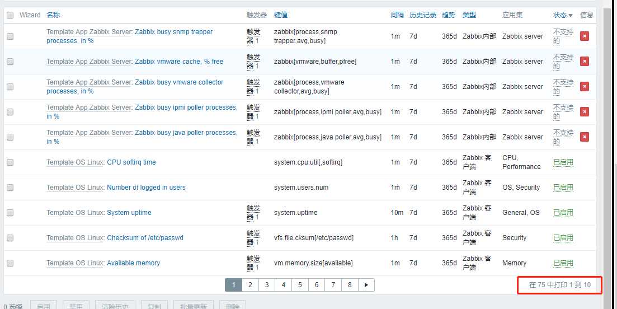This screenshot has height=309, width=617.
Task: Click 已启用 status for System uptime
Action: tap(563, 213)
